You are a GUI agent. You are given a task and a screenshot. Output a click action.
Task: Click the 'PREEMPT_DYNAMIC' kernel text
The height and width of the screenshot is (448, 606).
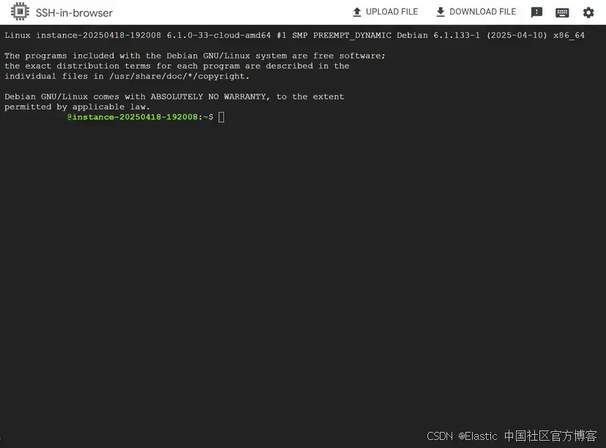(352, 36)
